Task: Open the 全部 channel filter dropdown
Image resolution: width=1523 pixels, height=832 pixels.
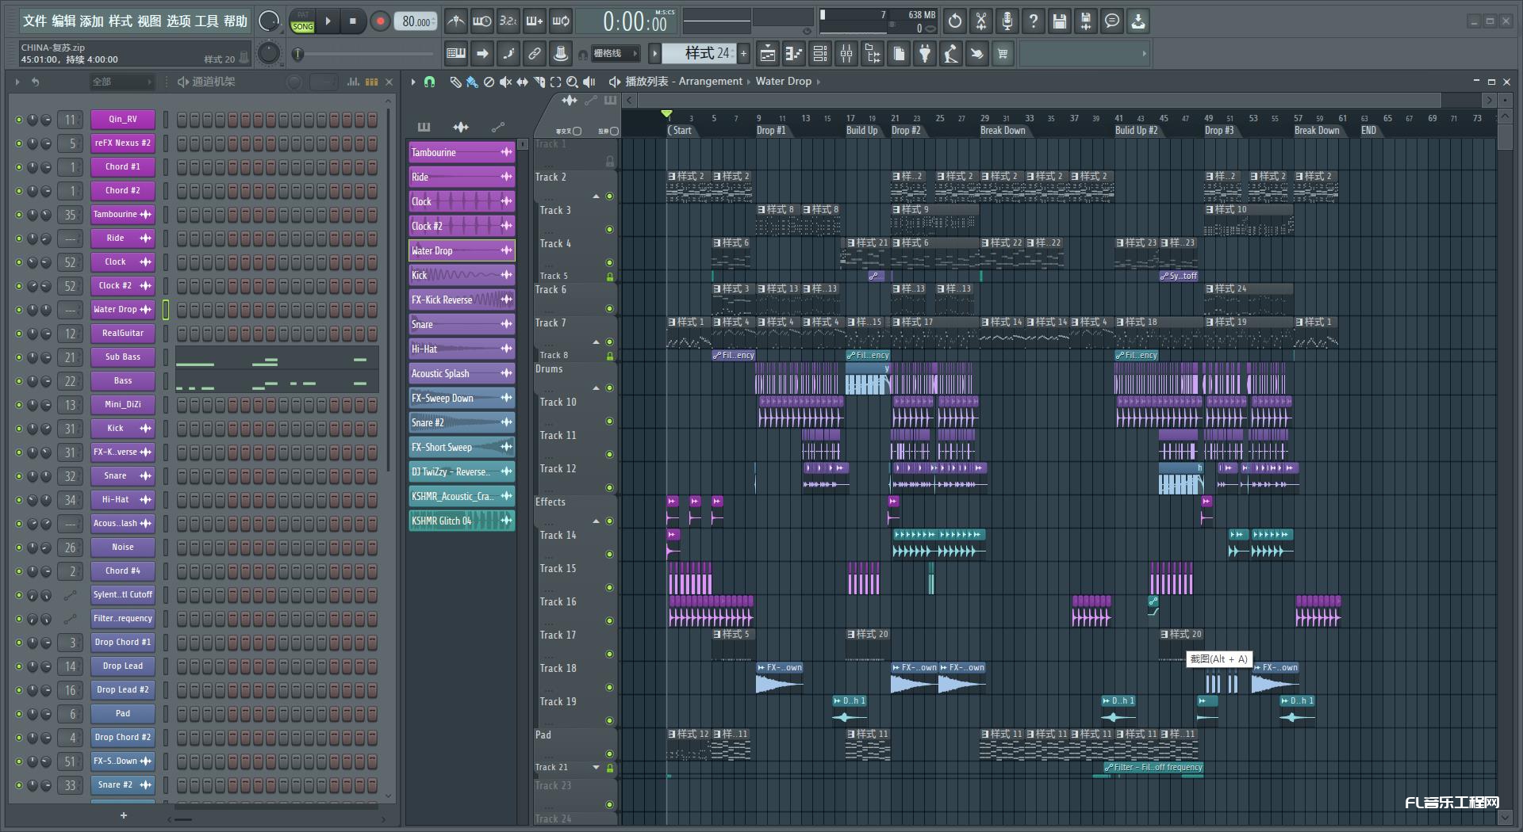Action: pyautogui.click(x=121, y=82)
